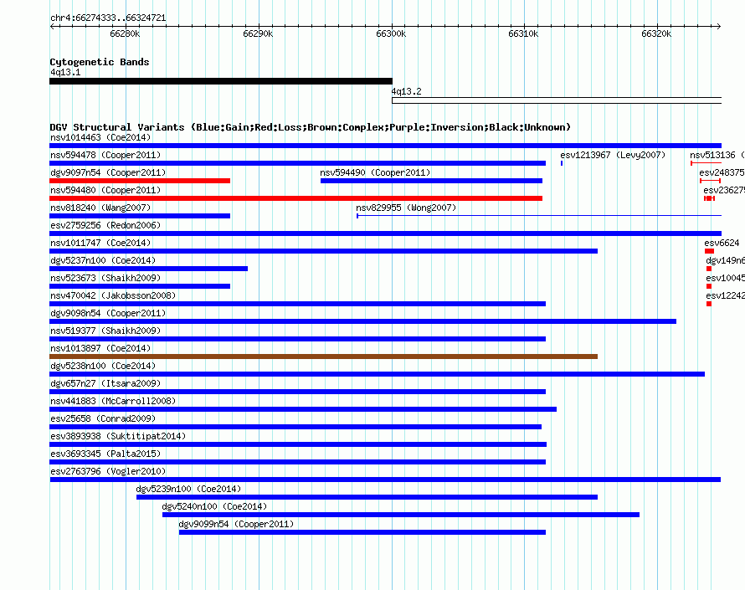The width and height of the screenshot is (745, 590).
Task: Open variant dgv5237n100 (Coe2014) label
Action: [103, 260]
